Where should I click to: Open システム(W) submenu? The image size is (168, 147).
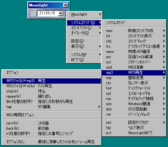pos(84,54)
